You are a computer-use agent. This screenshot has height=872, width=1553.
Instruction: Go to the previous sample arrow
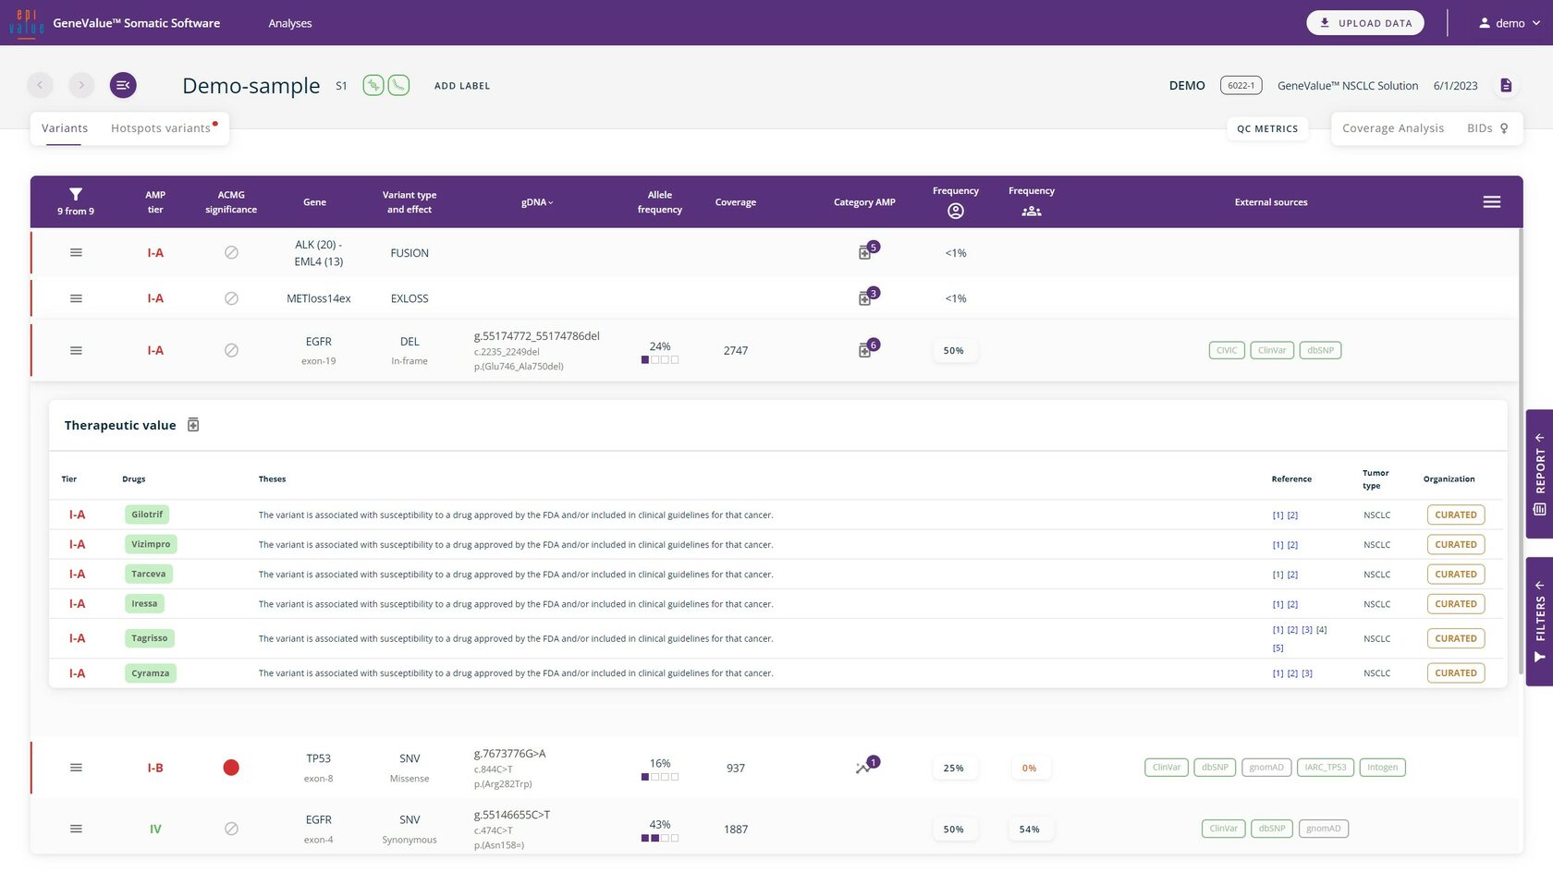[40, 86]
